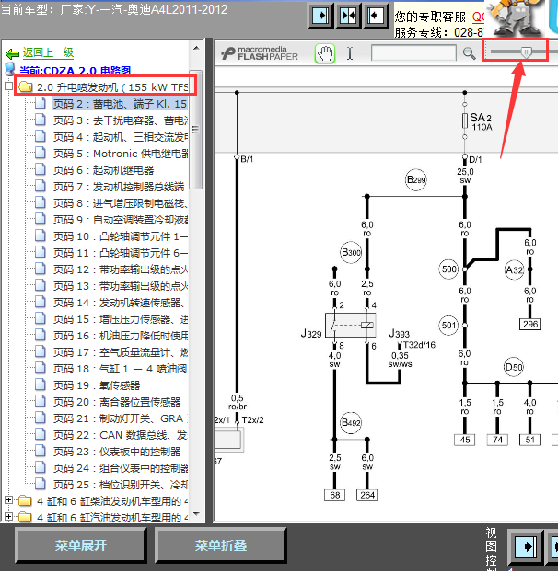Open 页码 4 起动机、三相交流发电机
558x573 pixels.
click(121, 137)
